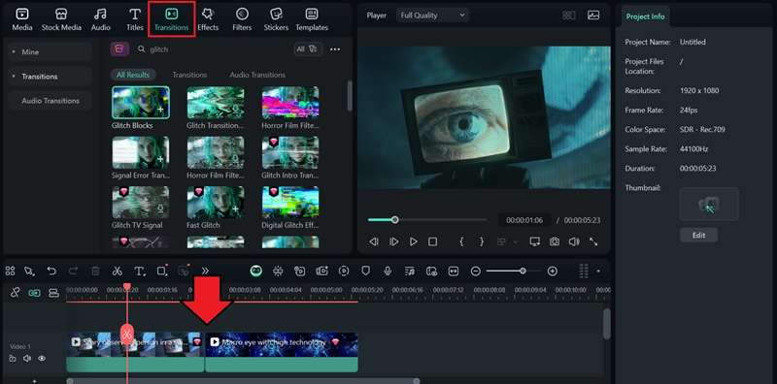
Task: Expand the Transitions category in sidebar
Action: (x=50, y=77)
